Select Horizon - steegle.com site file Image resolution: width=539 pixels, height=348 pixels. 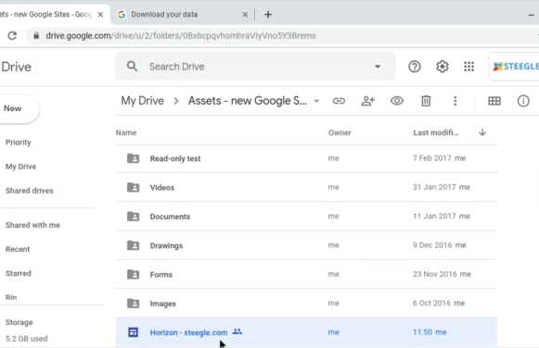(306, 332)
